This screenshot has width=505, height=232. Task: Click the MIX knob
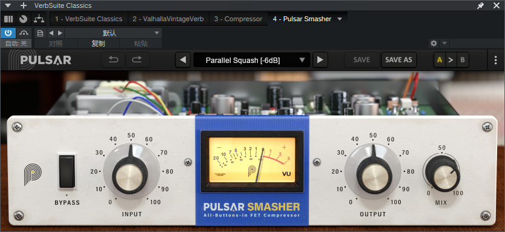pyautogui.click(x=443, y=173)
